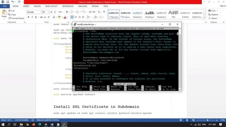The image size is (226, 127).
Task: Open Change Case Aa dropdown
Action: [x=60, y=12]
